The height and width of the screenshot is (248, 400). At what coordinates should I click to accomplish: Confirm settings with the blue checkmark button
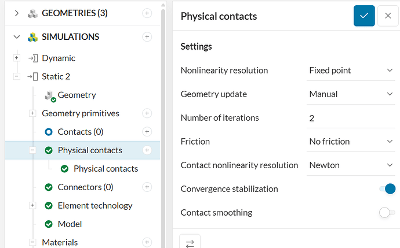coord(364,16)
